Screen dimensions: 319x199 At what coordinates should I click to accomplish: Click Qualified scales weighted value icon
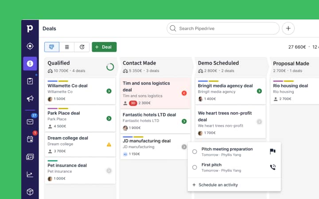50,71
